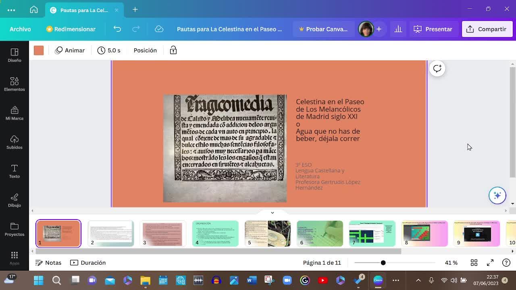Edit the document title field

tap(229, 29)
